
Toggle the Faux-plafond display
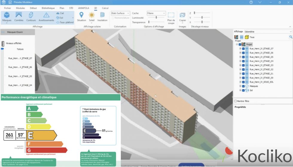[65, 22]
